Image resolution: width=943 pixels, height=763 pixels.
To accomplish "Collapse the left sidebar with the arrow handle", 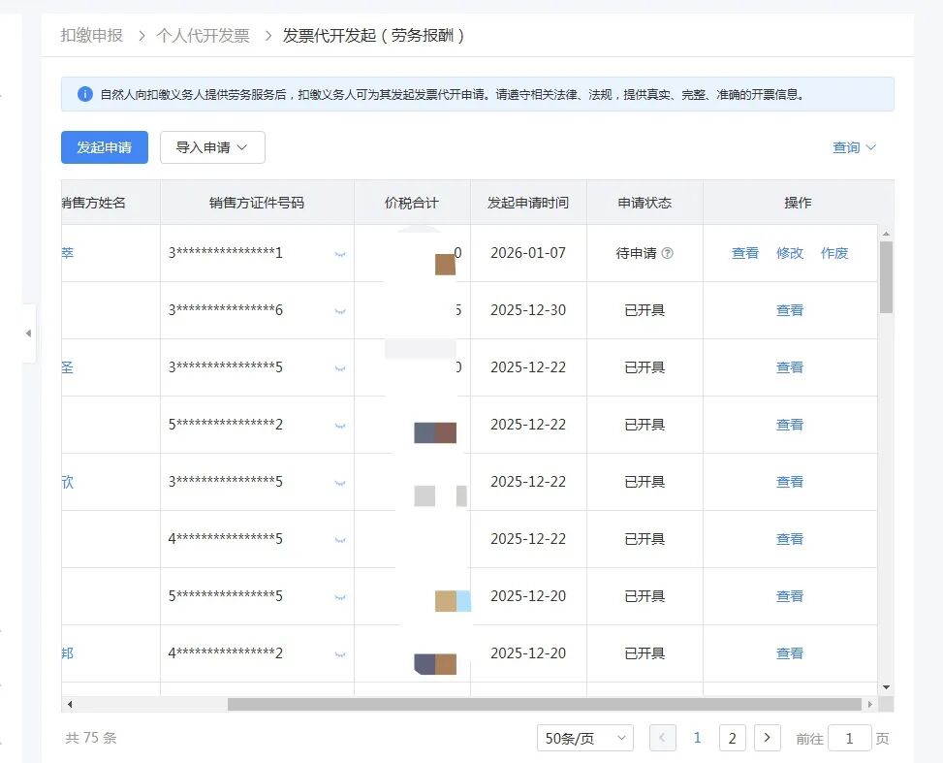I will (x=28, y=333).
